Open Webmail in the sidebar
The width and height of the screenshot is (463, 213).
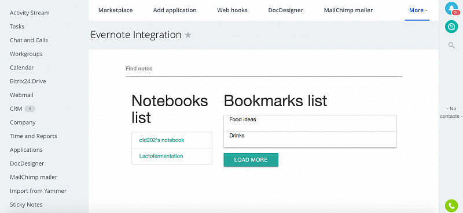click(x=21, y=95)
